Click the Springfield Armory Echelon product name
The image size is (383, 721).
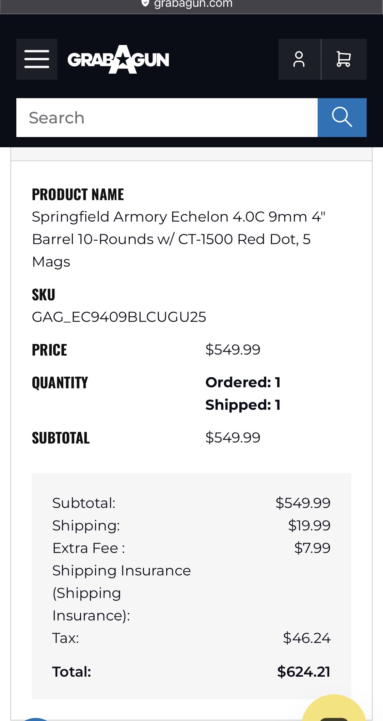(178, 239)
